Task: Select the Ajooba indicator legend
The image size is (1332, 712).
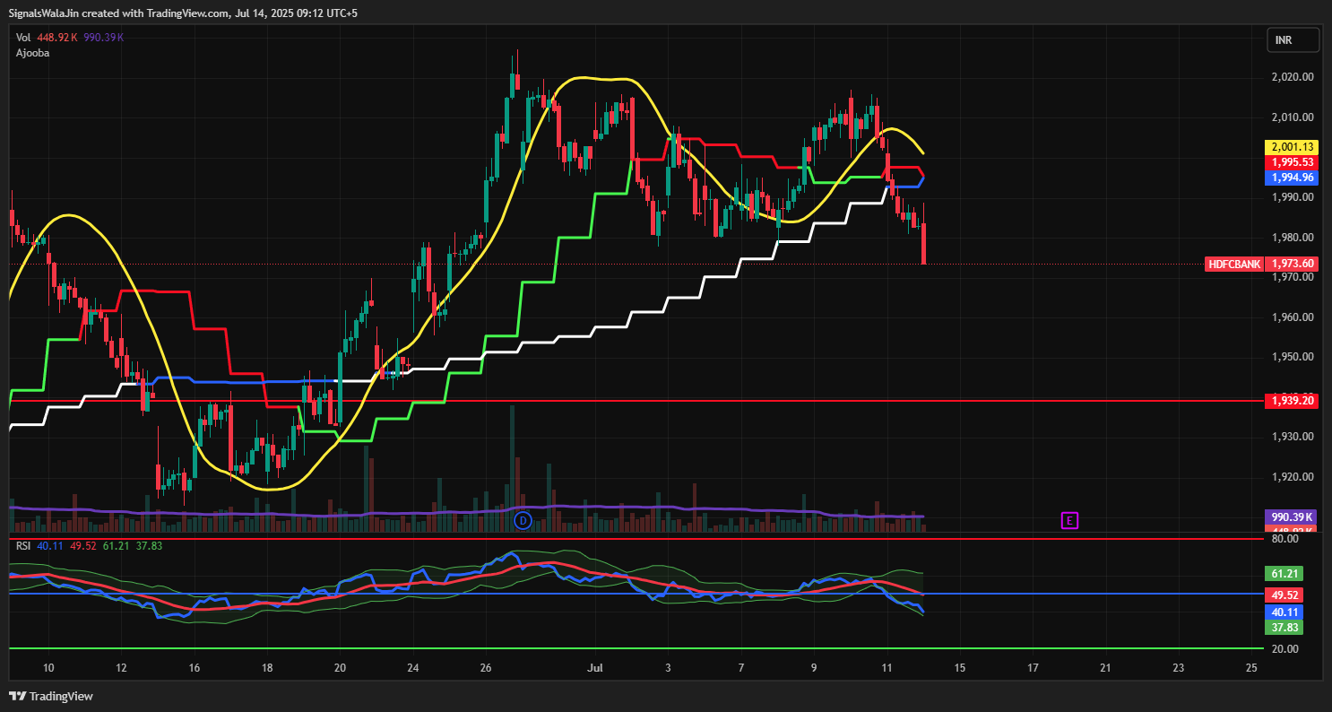Action: (x=32, y=53)
